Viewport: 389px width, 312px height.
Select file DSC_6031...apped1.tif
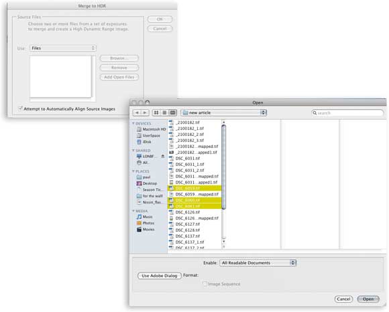(x=194, y=182)
